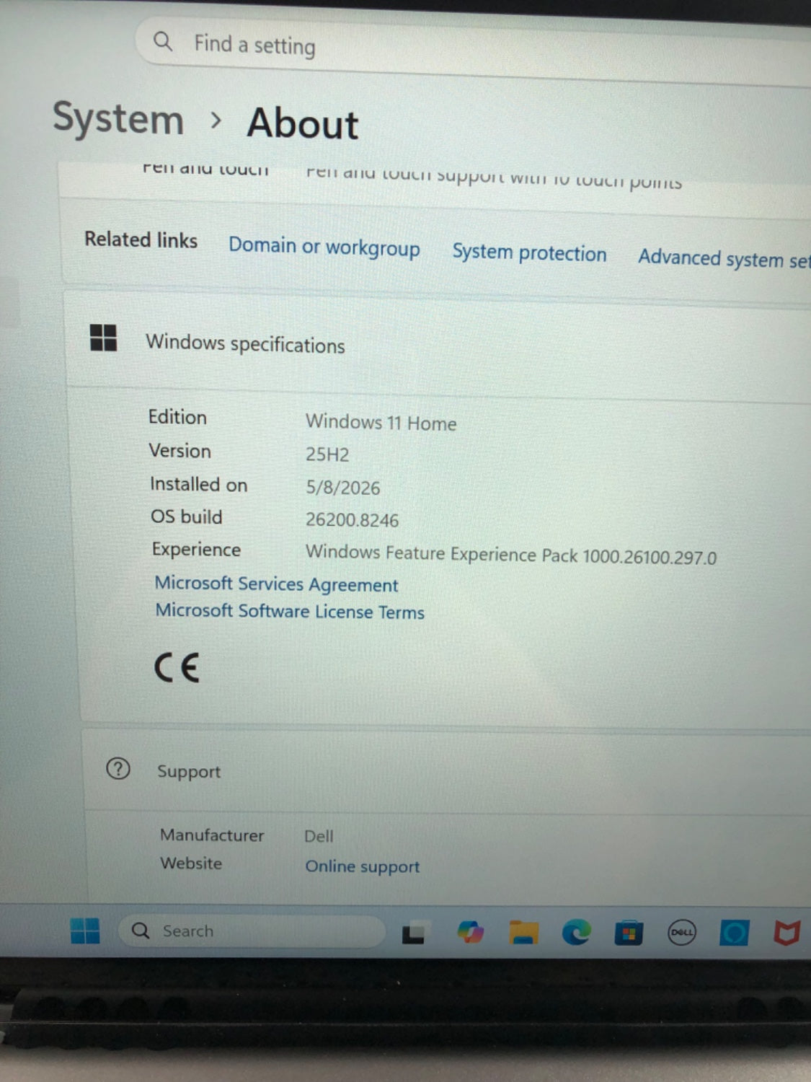Click the Installed on label
811x1082 pixels.
coord(198,484)
